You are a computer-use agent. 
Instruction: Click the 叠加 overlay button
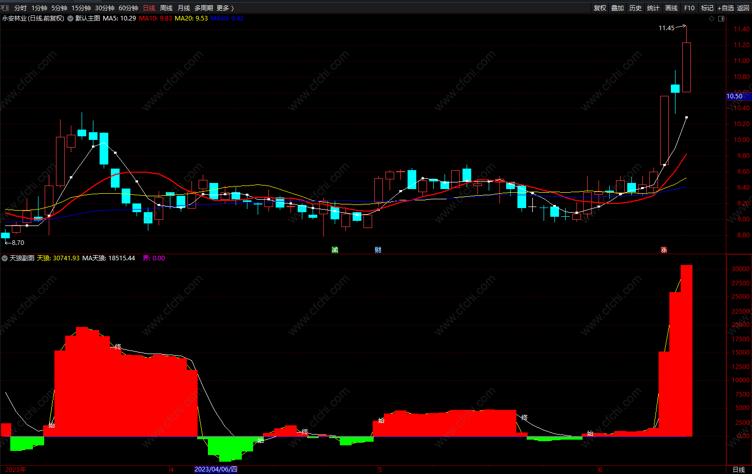tap(618, 8)
